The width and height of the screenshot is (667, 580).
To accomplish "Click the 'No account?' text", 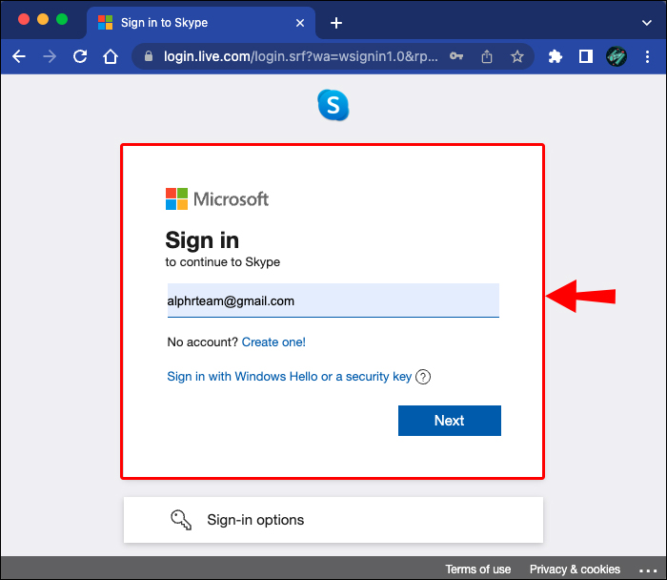I will pyautogui.click(x=202, y=342).
